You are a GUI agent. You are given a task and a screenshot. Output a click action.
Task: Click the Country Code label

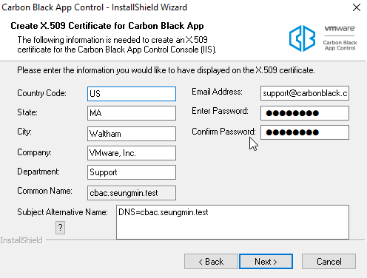(41, 93)
